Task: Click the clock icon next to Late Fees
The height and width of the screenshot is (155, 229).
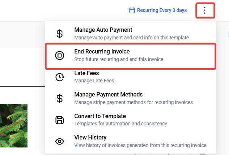Action: click(60, 77)
